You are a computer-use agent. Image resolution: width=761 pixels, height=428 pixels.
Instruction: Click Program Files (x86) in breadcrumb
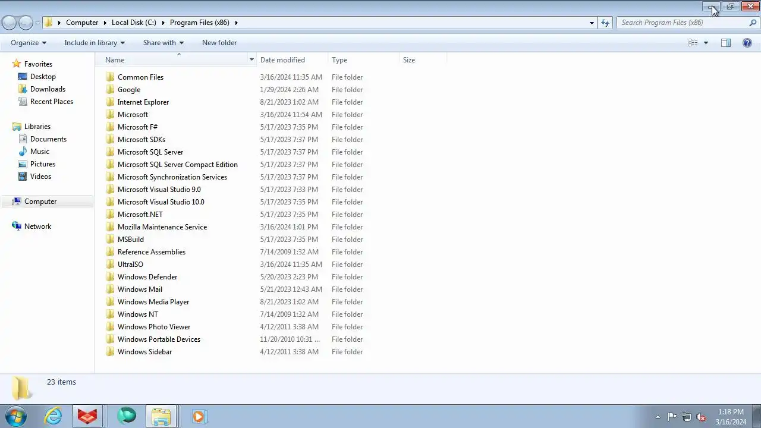pos(200,23)
